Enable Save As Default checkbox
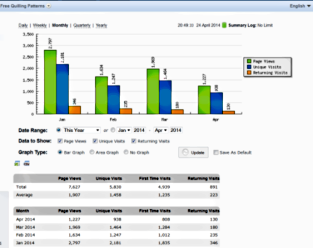The width and height of the screenshot is (313, 248). pos(216,152)
